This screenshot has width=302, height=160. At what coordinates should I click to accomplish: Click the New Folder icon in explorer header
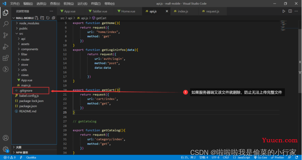coord(42,18)
